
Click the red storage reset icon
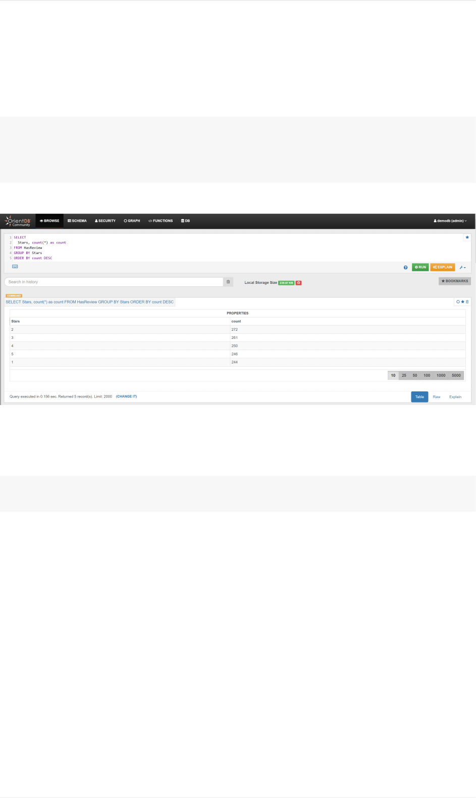point(299,283)
